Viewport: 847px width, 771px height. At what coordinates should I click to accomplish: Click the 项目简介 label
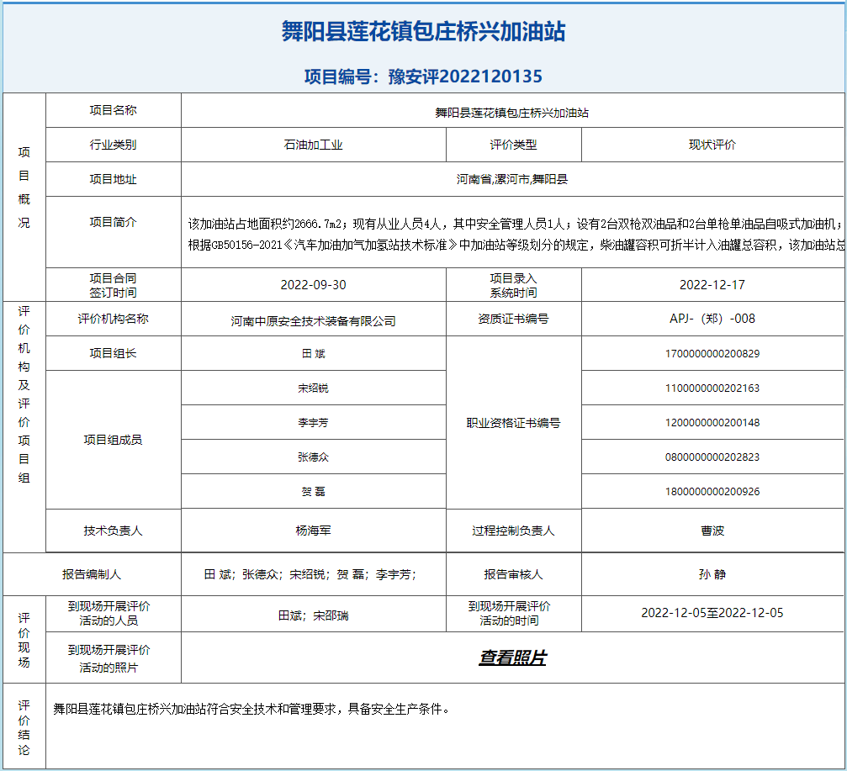pos(113,222)
